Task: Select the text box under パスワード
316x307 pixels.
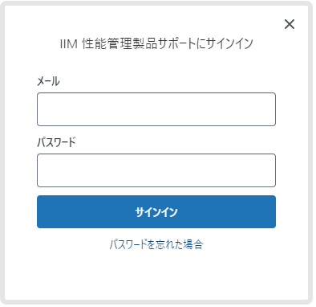Action: click(x=156, y=170)
